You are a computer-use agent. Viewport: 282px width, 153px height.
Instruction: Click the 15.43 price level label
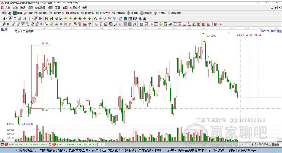tap(45, 110)
